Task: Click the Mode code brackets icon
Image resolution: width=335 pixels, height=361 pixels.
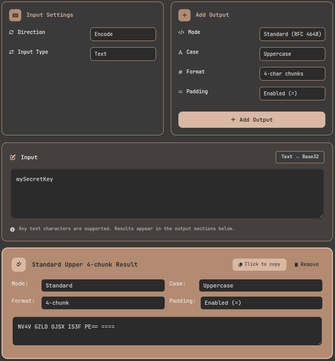Action: (x=181, y=32)
